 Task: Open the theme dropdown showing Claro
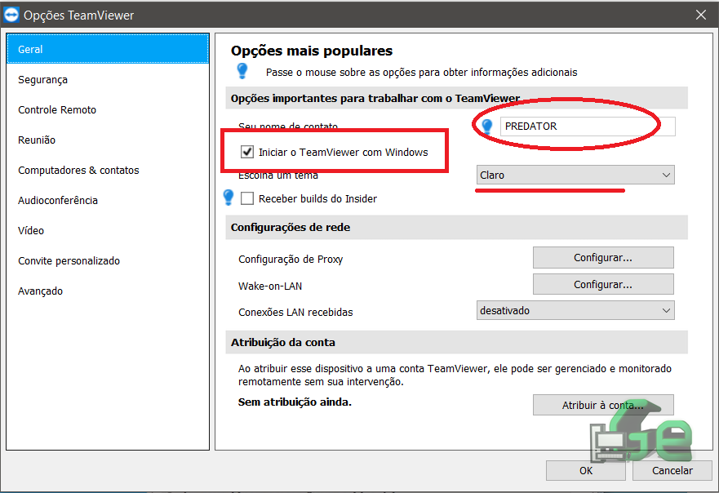click(x=575, y=175)
